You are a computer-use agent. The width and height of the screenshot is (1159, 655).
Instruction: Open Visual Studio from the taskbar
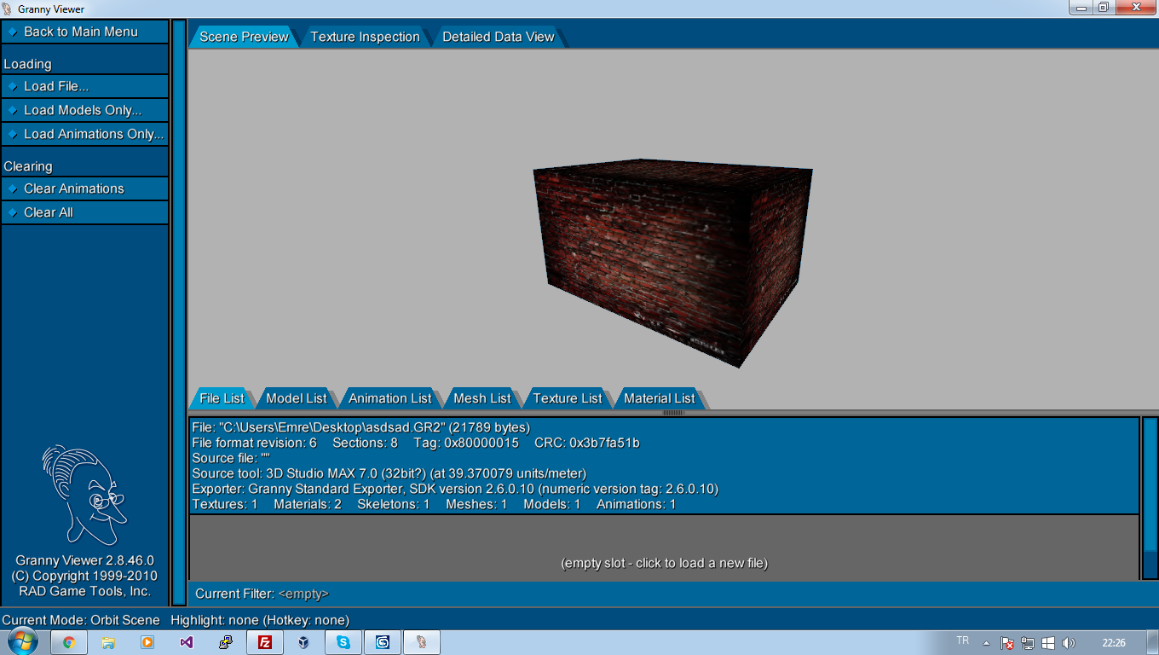[x=187, y=642]
